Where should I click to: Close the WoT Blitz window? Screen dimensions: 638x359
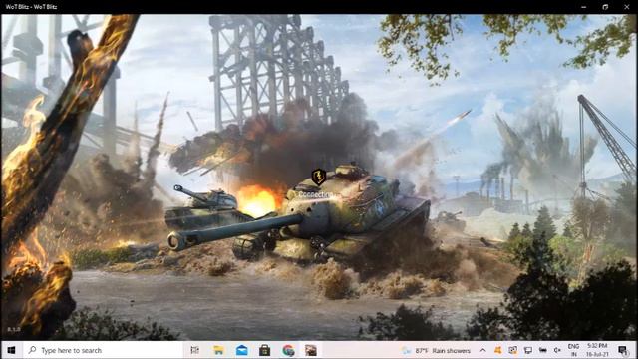(x=627, y=7)
